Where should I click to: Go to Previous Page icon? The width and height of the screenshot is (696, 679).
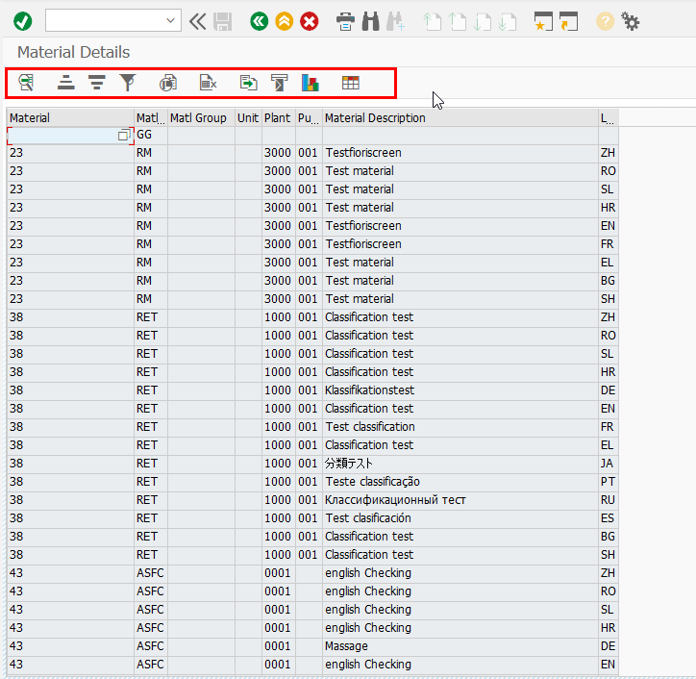458,22
